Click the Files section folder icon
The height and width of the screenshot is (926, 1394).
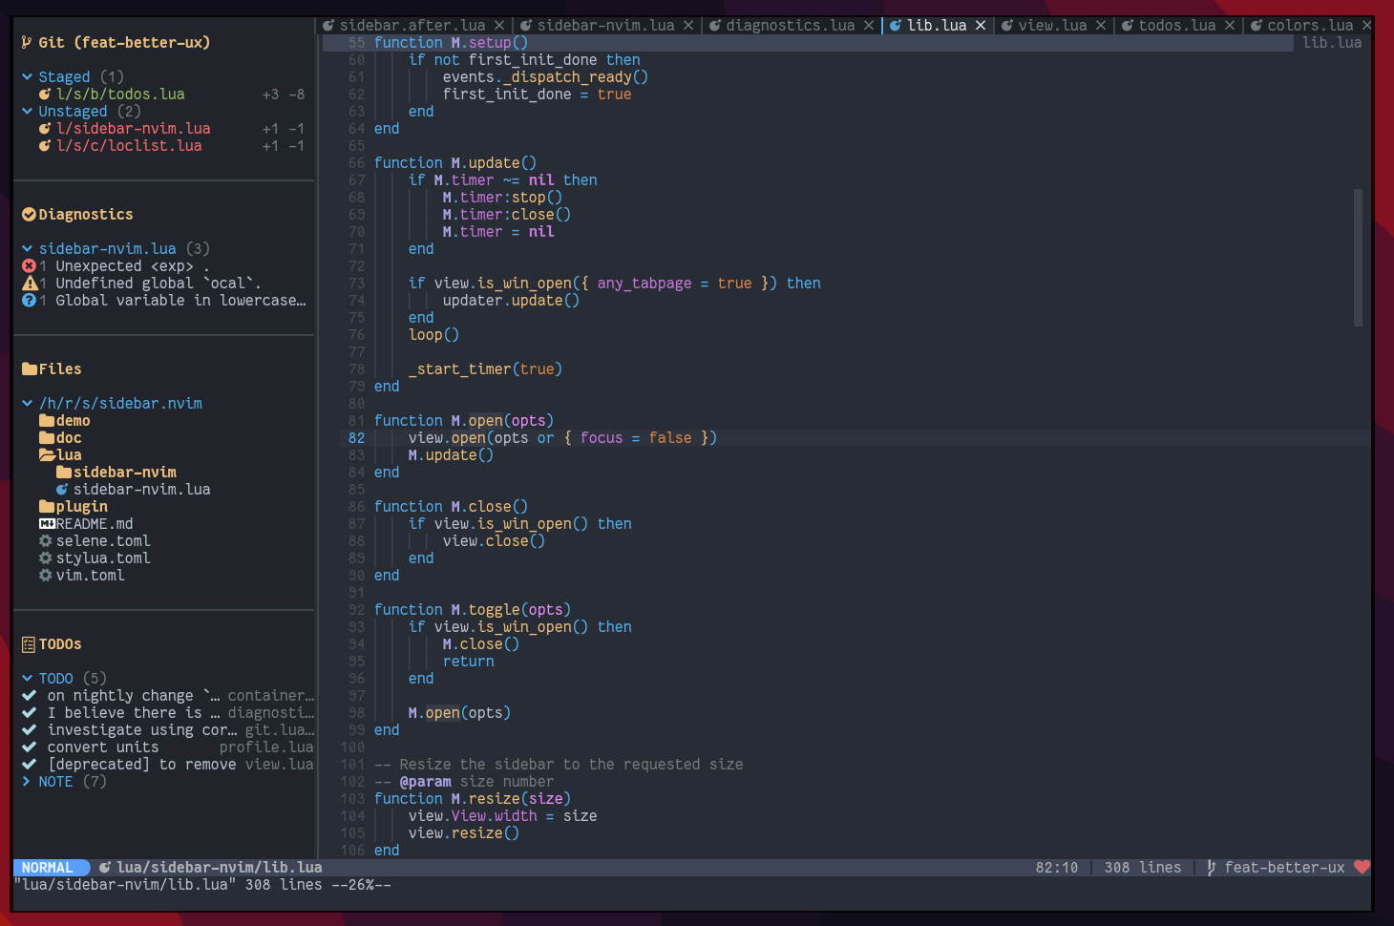[30, 369]
